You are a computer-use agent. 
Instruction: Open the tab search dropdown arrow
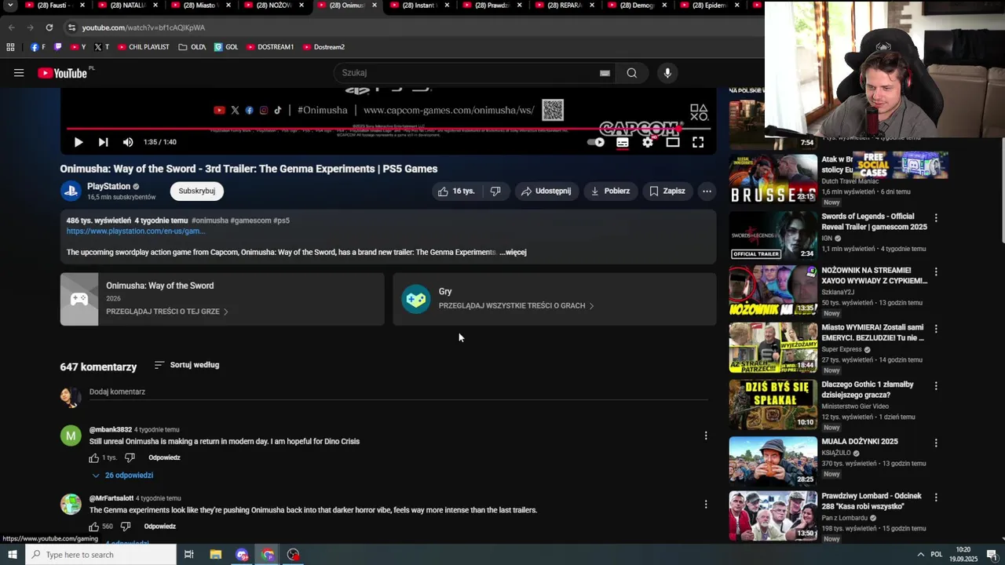point(10,5)
